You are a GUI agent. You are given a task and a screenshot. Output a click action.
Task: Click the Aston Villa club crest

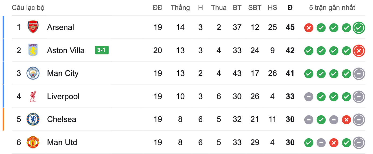point(33,50)
